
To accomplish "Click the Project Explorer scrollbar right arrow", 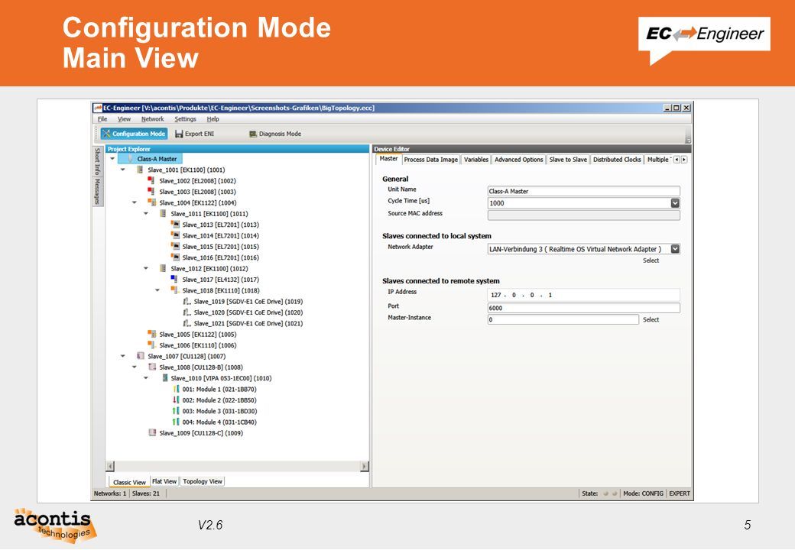I will point(364,466).
